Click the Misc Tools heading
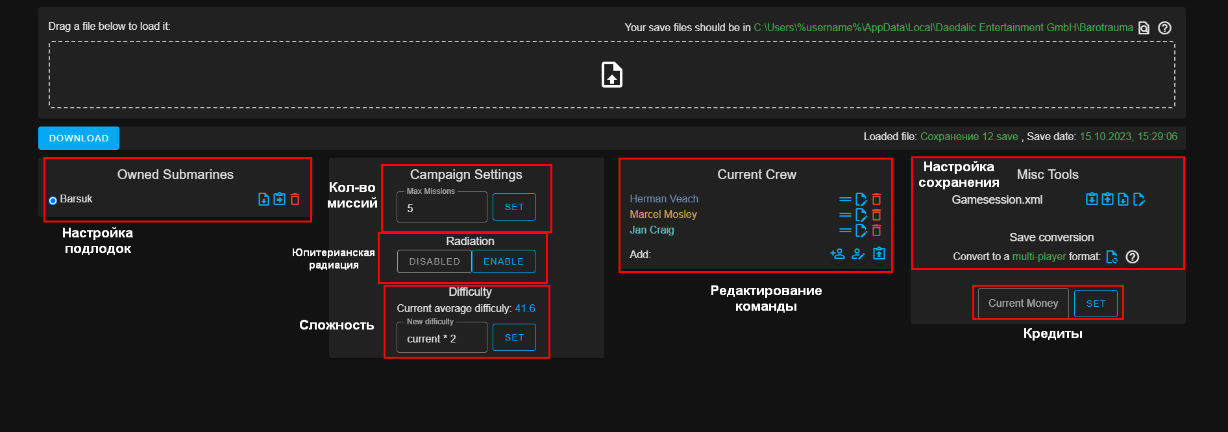Image resolution: width=1228 pixels, height=432 pixels. (1048, 174)
